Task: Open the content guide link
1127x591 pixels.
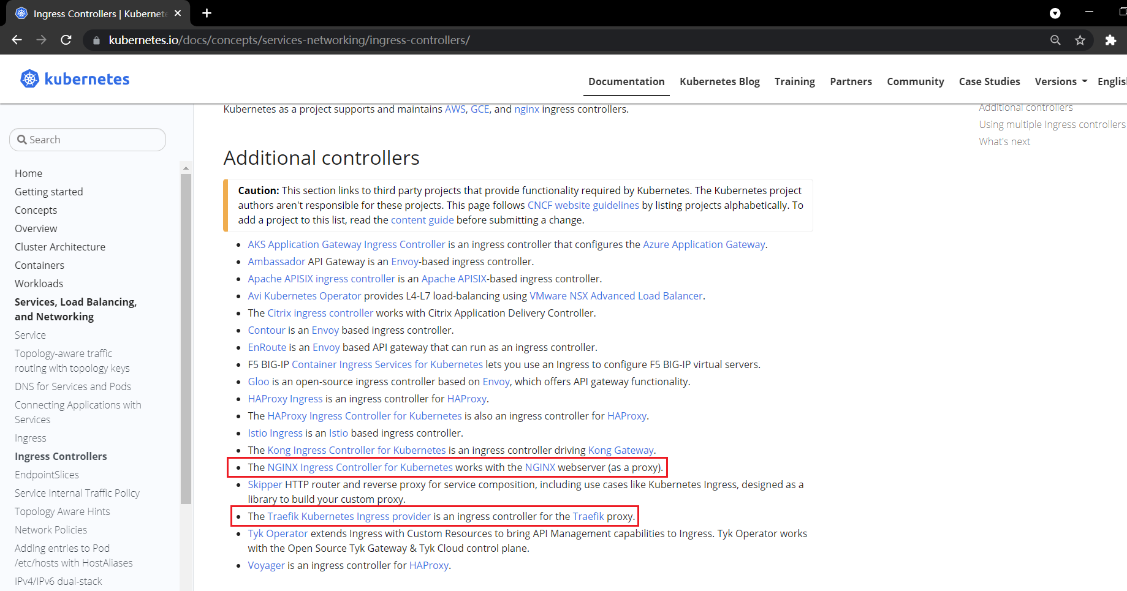Action: [422, 220]
